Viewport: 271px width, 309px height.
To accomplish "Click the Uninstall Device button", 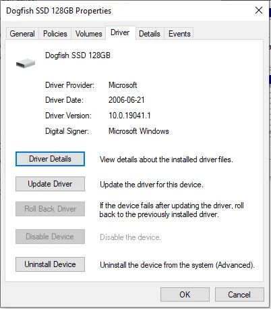I will point(50,264).
